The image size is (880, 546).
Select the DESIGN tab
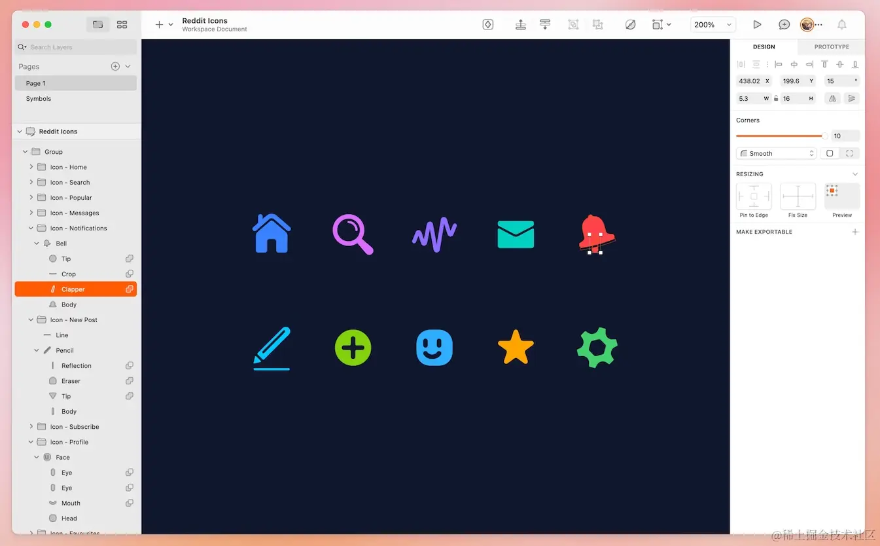[x=764, y=47]
